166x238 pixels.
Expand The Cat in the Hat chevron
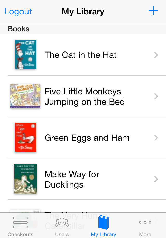(156, 55)
